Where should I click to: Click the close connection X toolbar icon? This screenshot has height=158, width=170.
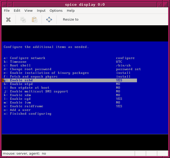(x=8, y=20)
